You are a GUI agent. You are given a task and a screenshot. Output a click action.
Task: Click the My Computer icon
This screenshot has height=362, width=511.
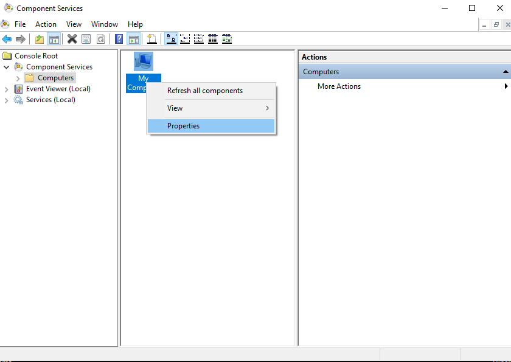(x=144, y=61)
